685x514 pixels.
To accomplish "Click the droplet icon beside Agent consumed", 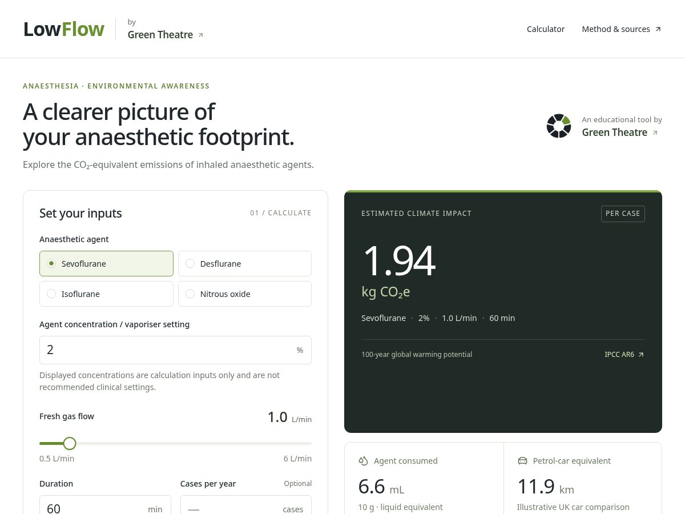I will click(x=363, y=461).
